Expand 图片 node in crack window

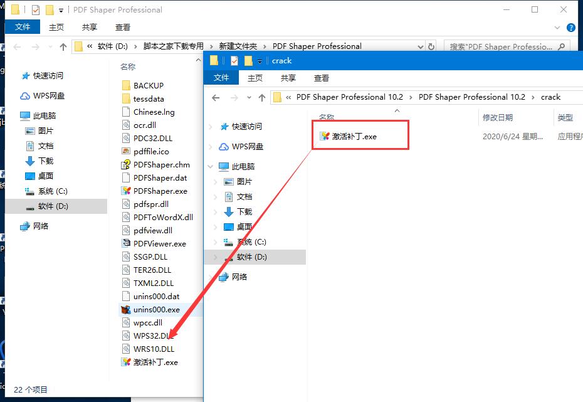[x=215, y=182]
